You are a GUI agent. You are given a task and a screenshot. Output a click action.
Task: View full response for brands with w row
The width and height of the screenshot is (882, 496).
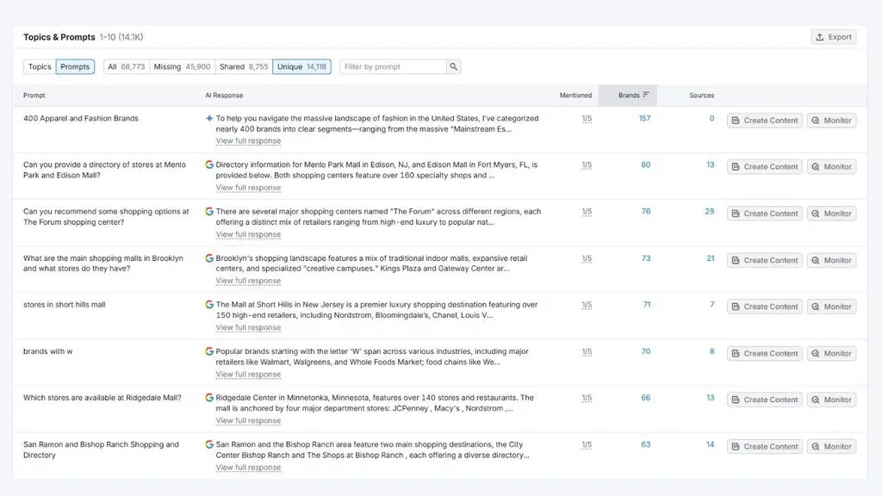click(248, 375)
